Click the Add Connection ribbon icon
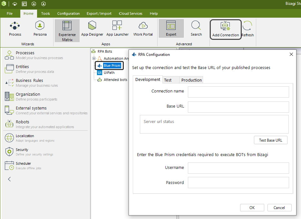Screen dimensions: 301x219 (226, 30)
